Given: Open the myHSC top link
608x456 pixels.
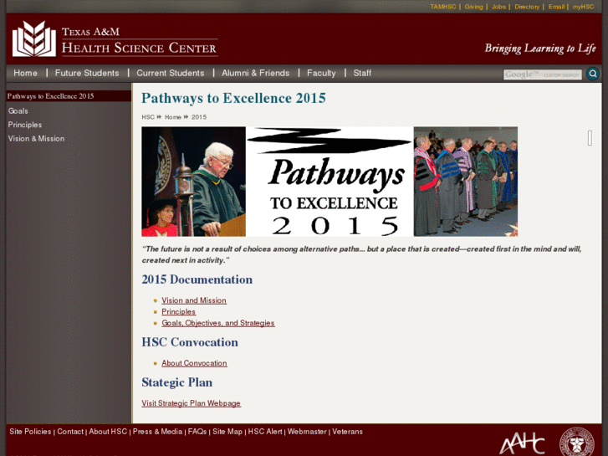Looking at the screenshot, I should click(583, 7).
